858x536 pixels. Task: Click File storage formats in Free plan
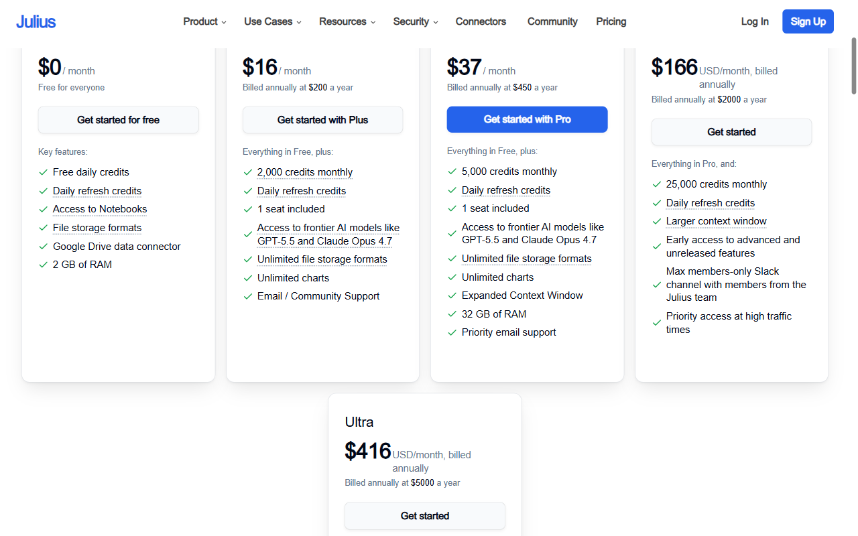coord(97,228)
